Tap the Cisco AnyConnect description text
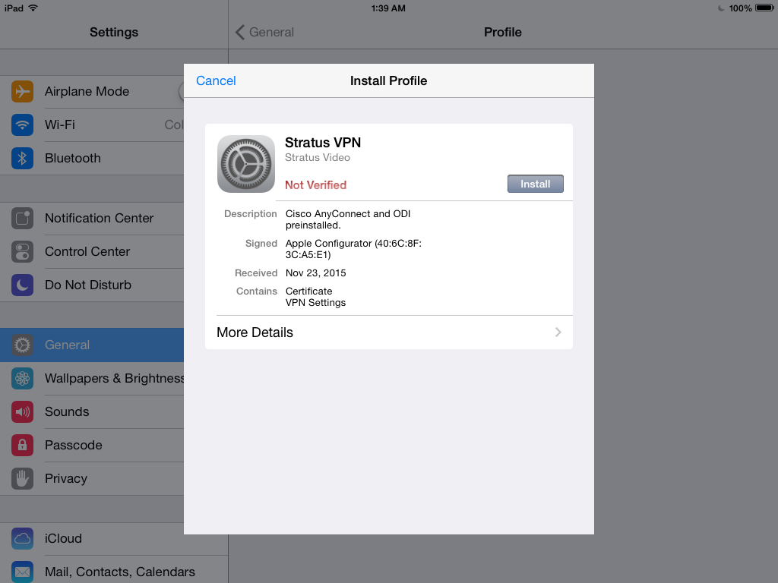The height and width of the screenshot is (583, 778). pyautogui.click(x=348, y=219)
